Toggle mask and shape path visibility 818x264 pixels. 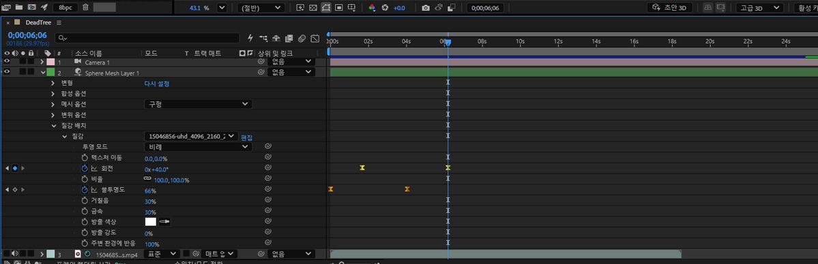[325, 7]
